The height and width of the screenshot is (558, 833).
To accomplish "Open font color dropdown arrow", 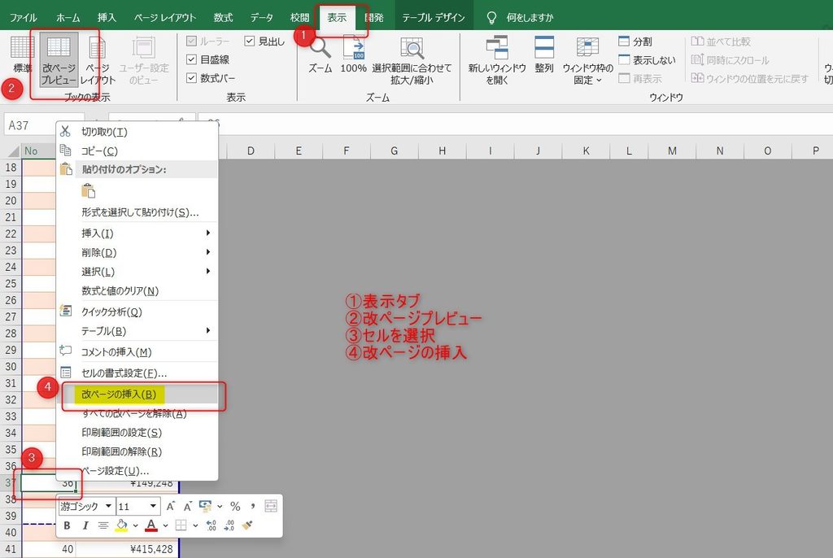I will (166, 525).
